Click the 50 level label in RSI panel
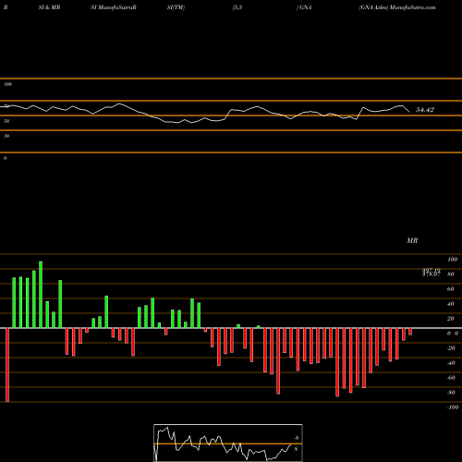462x462 pixels. click(x=6, y=121)
